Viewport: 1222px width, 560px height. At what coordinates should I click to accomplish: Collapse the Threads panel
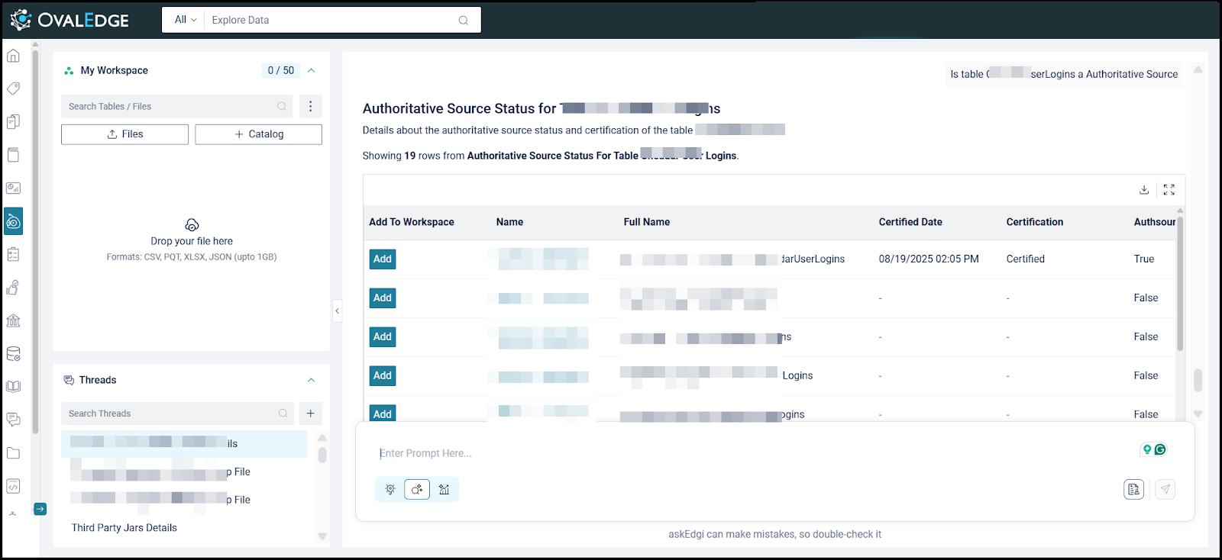pos(312,380)
